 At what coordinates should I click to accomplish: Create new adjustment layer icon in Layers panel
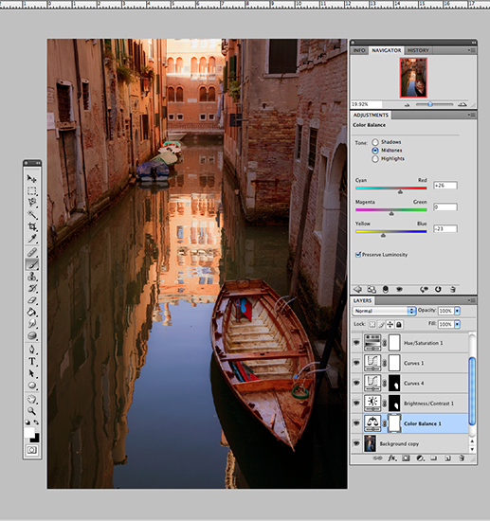click(420, 458)
